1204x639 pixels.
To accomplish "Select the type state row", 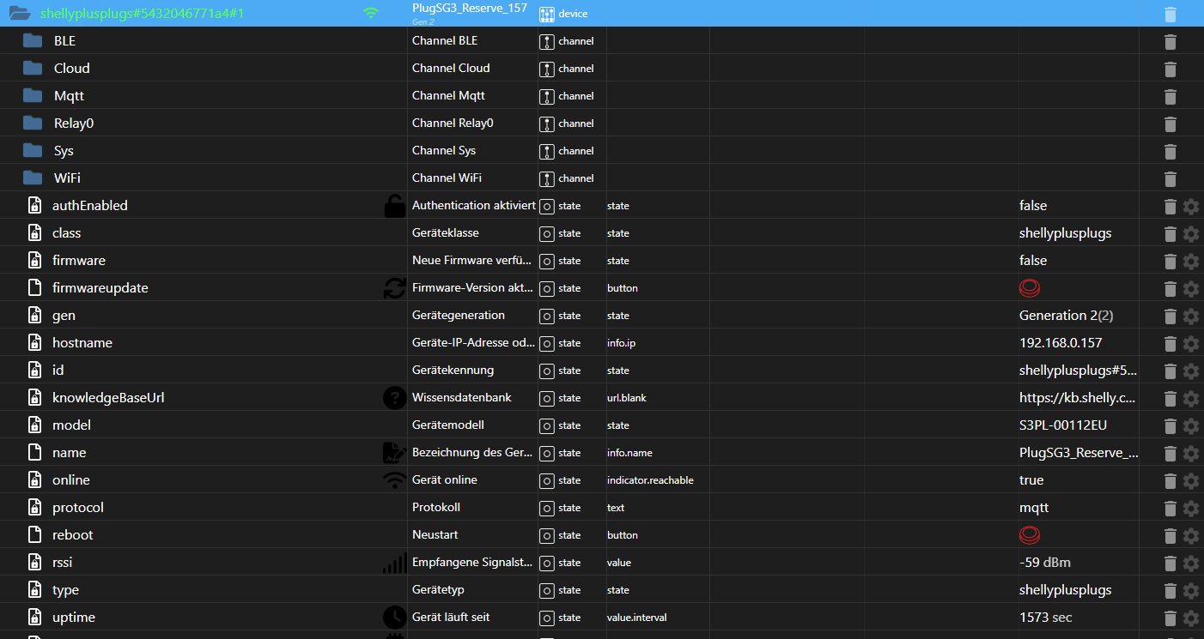I will [x=602, y=590].
